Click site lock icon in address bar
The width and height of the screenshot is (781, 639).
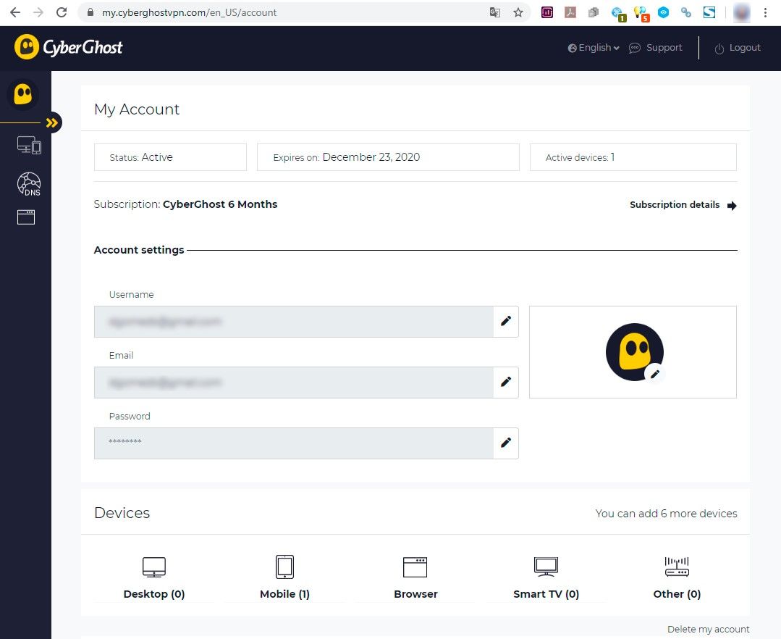coord(90,12)
